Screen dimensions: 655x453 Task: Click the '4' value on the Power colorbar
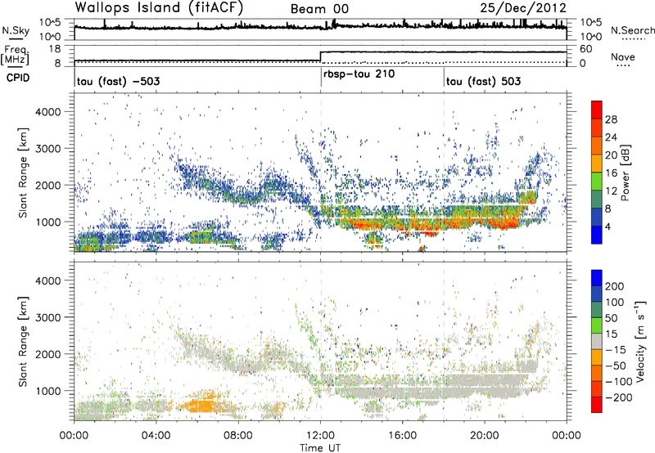(608, 227)
